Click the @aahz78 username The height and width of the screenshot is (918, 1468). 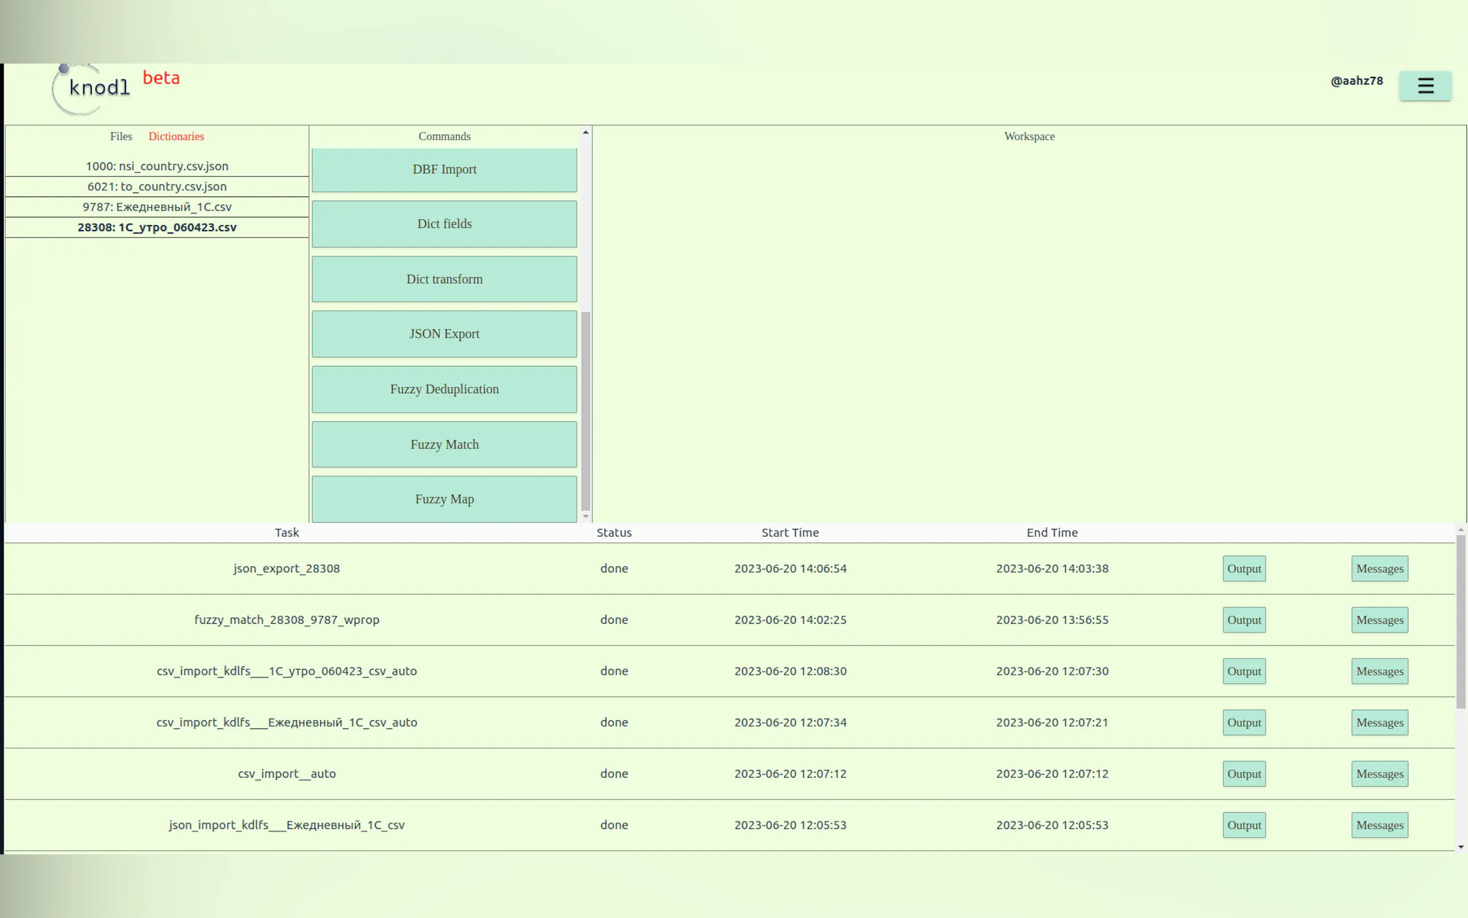[1356, 81]
